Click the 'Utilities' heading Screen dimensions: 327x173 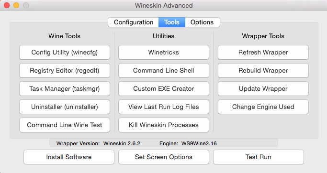point(164,36)
